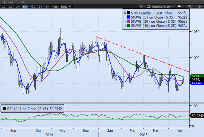
Task: Click the green SMAVG (40) color swatch
Action: pyautogui.click(x=128, y=26)
